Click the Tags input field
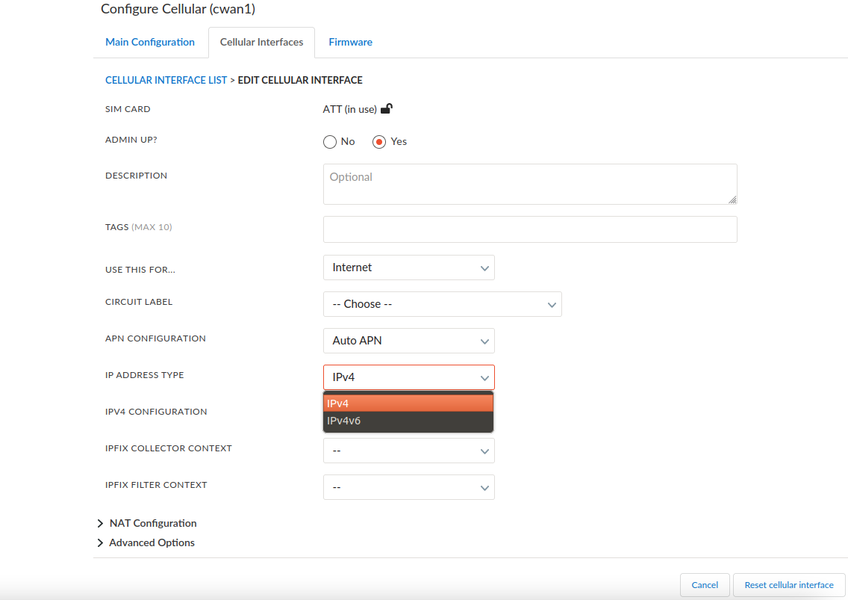This screenshot has height=600, width=848. click(529, 229)
